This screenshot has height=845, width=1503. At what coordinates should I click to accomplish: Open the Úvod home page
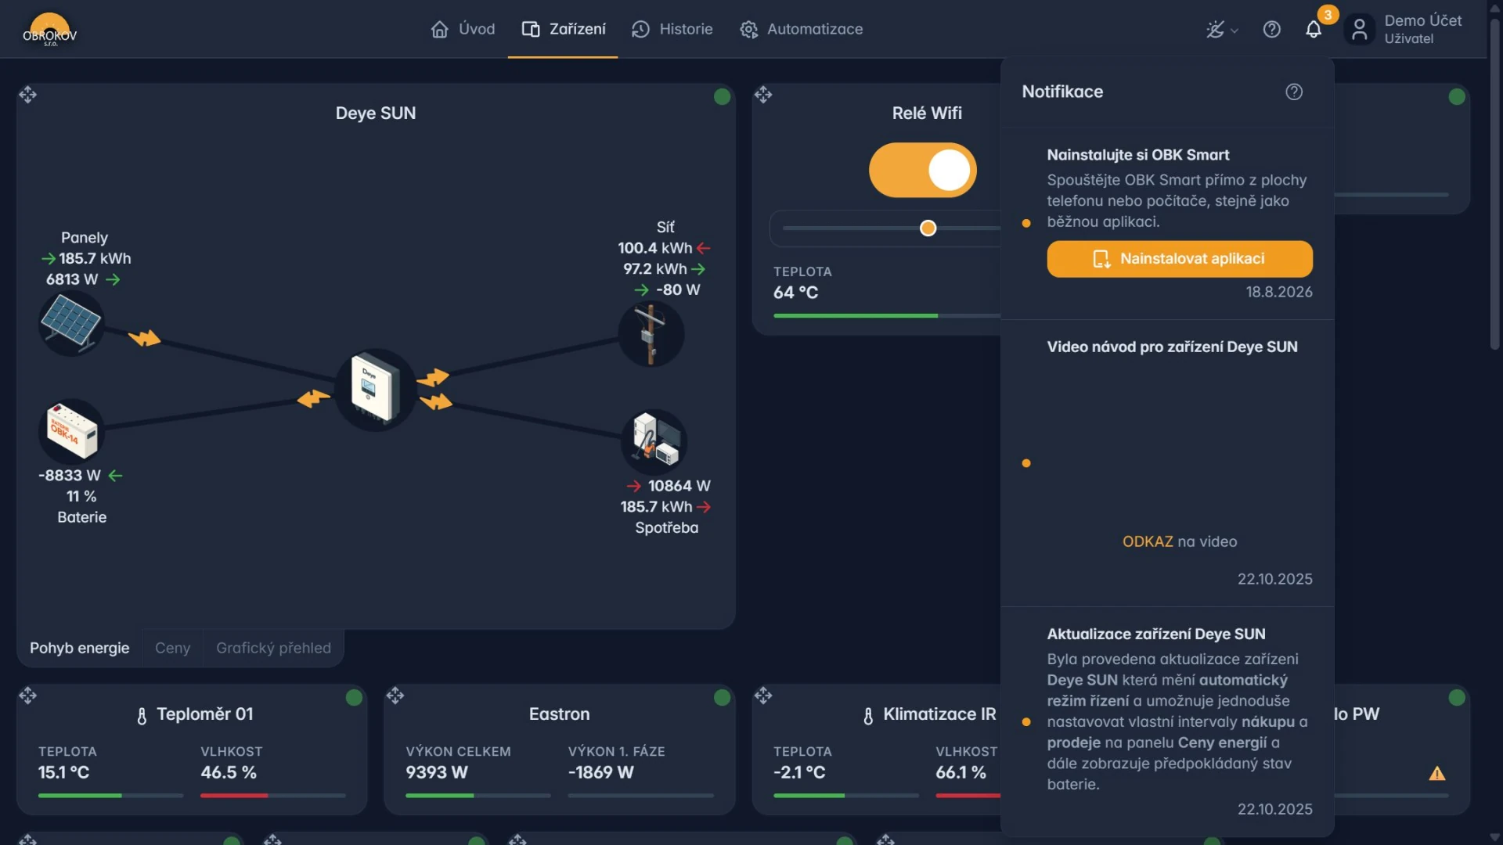point(463,29)
